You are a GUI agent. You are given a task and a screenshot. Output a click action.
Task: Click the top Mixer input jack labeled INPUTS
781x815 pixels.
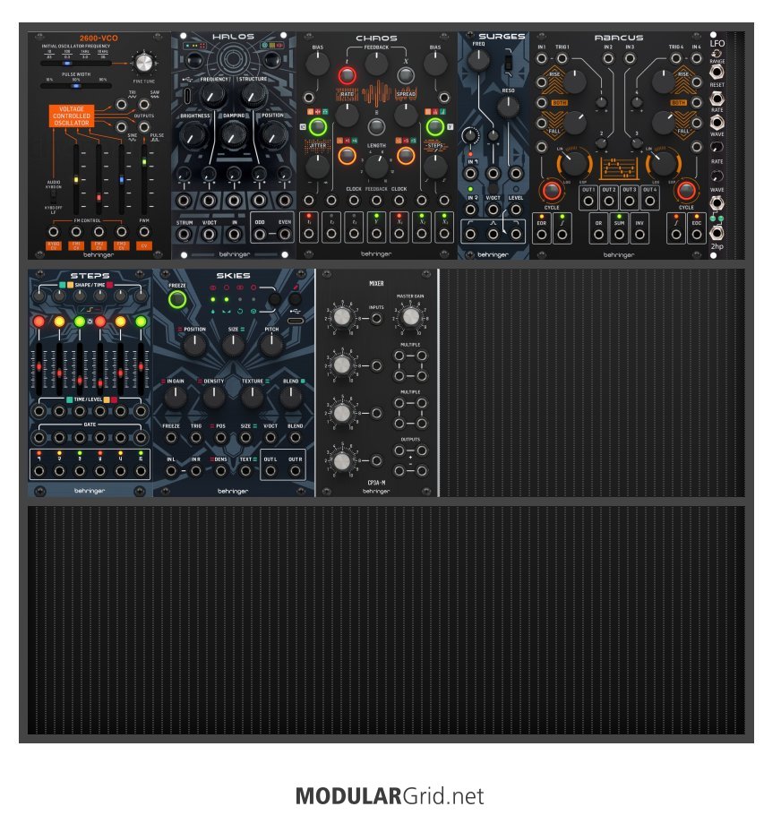pyautogui.click(x=376, y=319)
